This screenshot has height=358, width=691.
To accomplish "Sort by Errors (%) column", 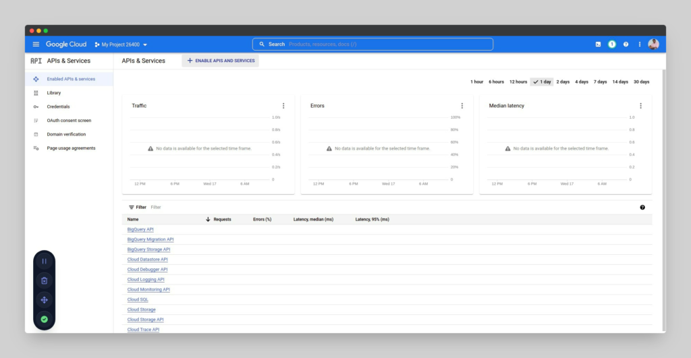I will 262,219.
